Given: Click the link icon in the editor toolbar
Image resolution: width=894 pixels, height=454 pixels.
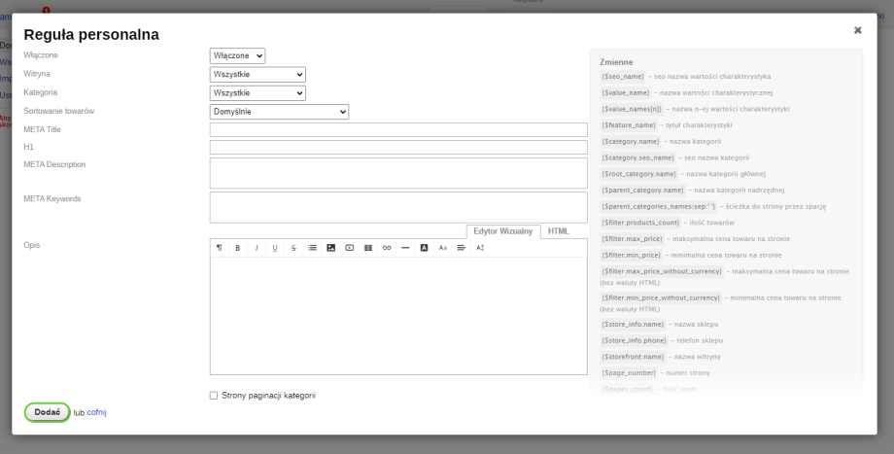Looking at the screenshot, I should [387, 248].
